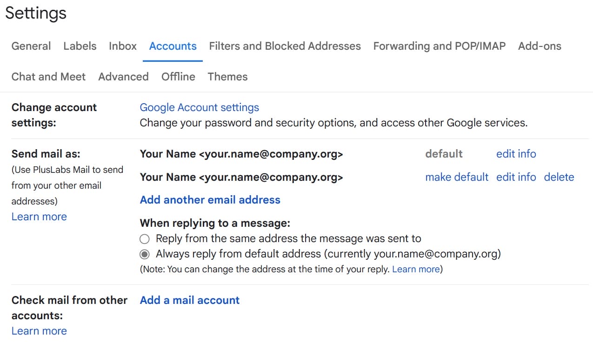Click Add a mail account
The width and height of the screenshot is (593, 342).
189,300
